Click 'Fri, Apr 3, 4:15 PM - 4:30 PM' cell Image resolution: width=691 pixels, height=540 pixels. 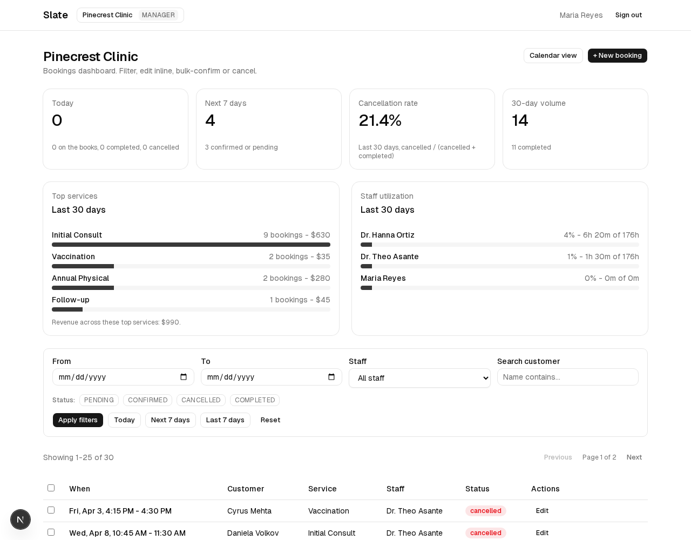(x=120, y=511)
